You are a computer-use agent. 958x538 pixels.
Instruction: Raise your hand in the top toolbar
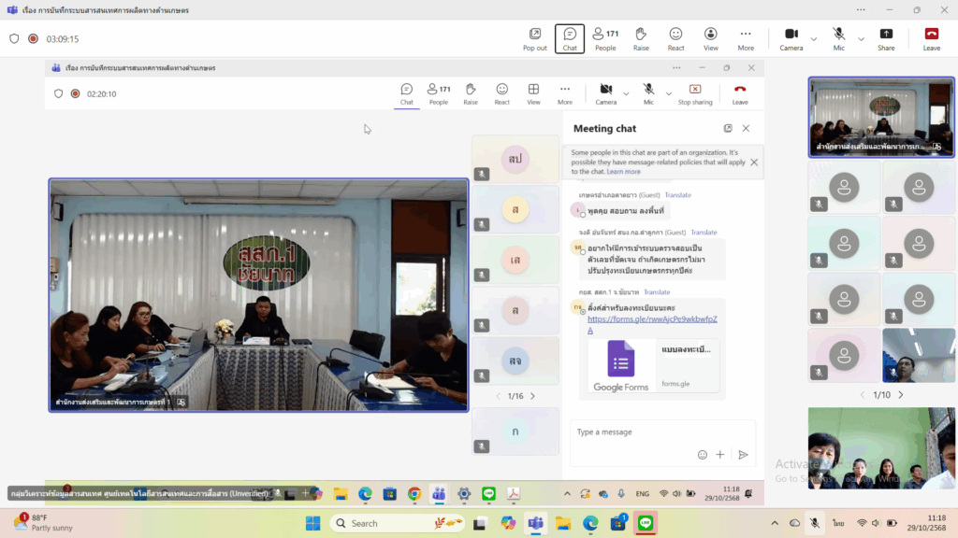(x=641, y=38)
